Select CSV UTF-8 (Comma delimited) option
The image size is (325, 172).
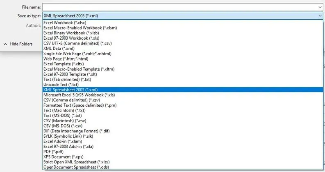pyautogui.click(x=183, y=43)
